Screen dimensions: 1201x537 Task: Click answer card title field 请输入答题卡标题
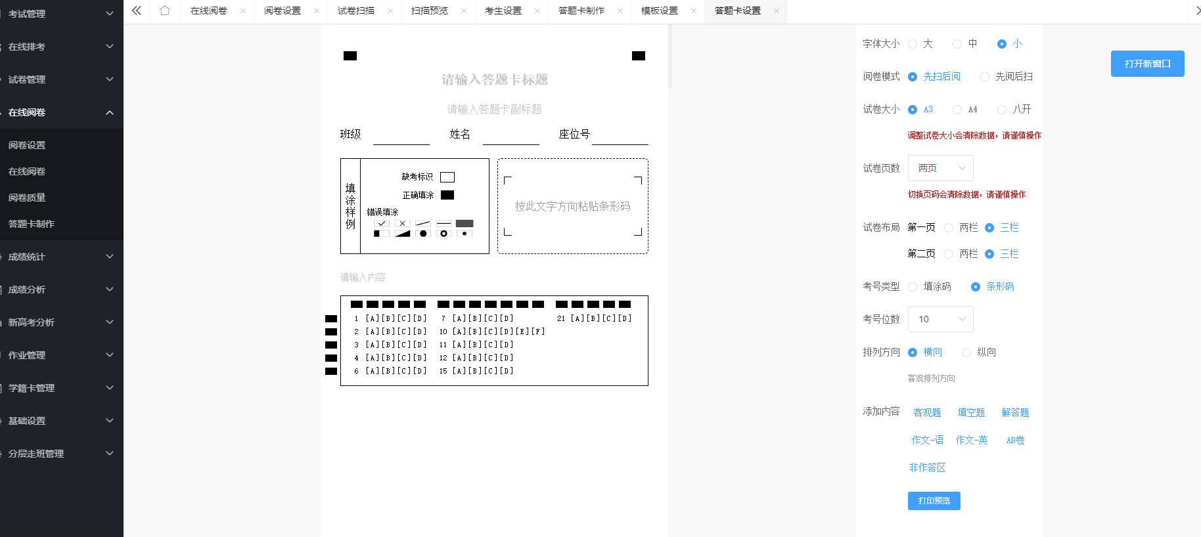(x=495, y=79)
